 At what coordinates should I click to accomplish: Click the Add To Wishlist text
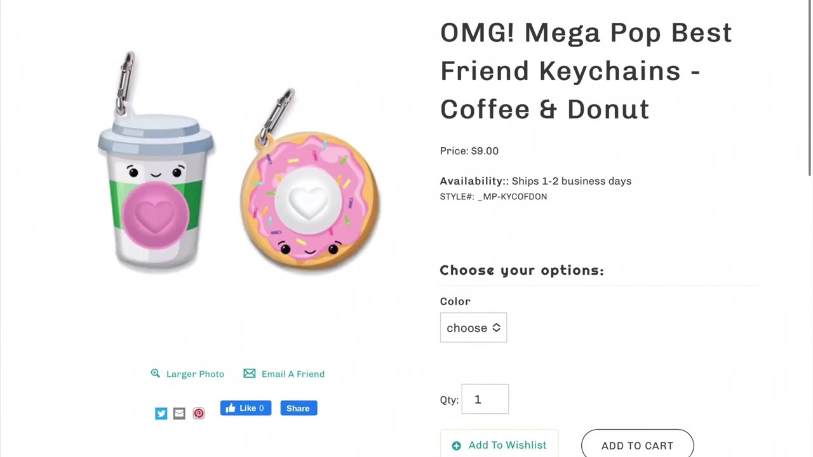(507, 445)
